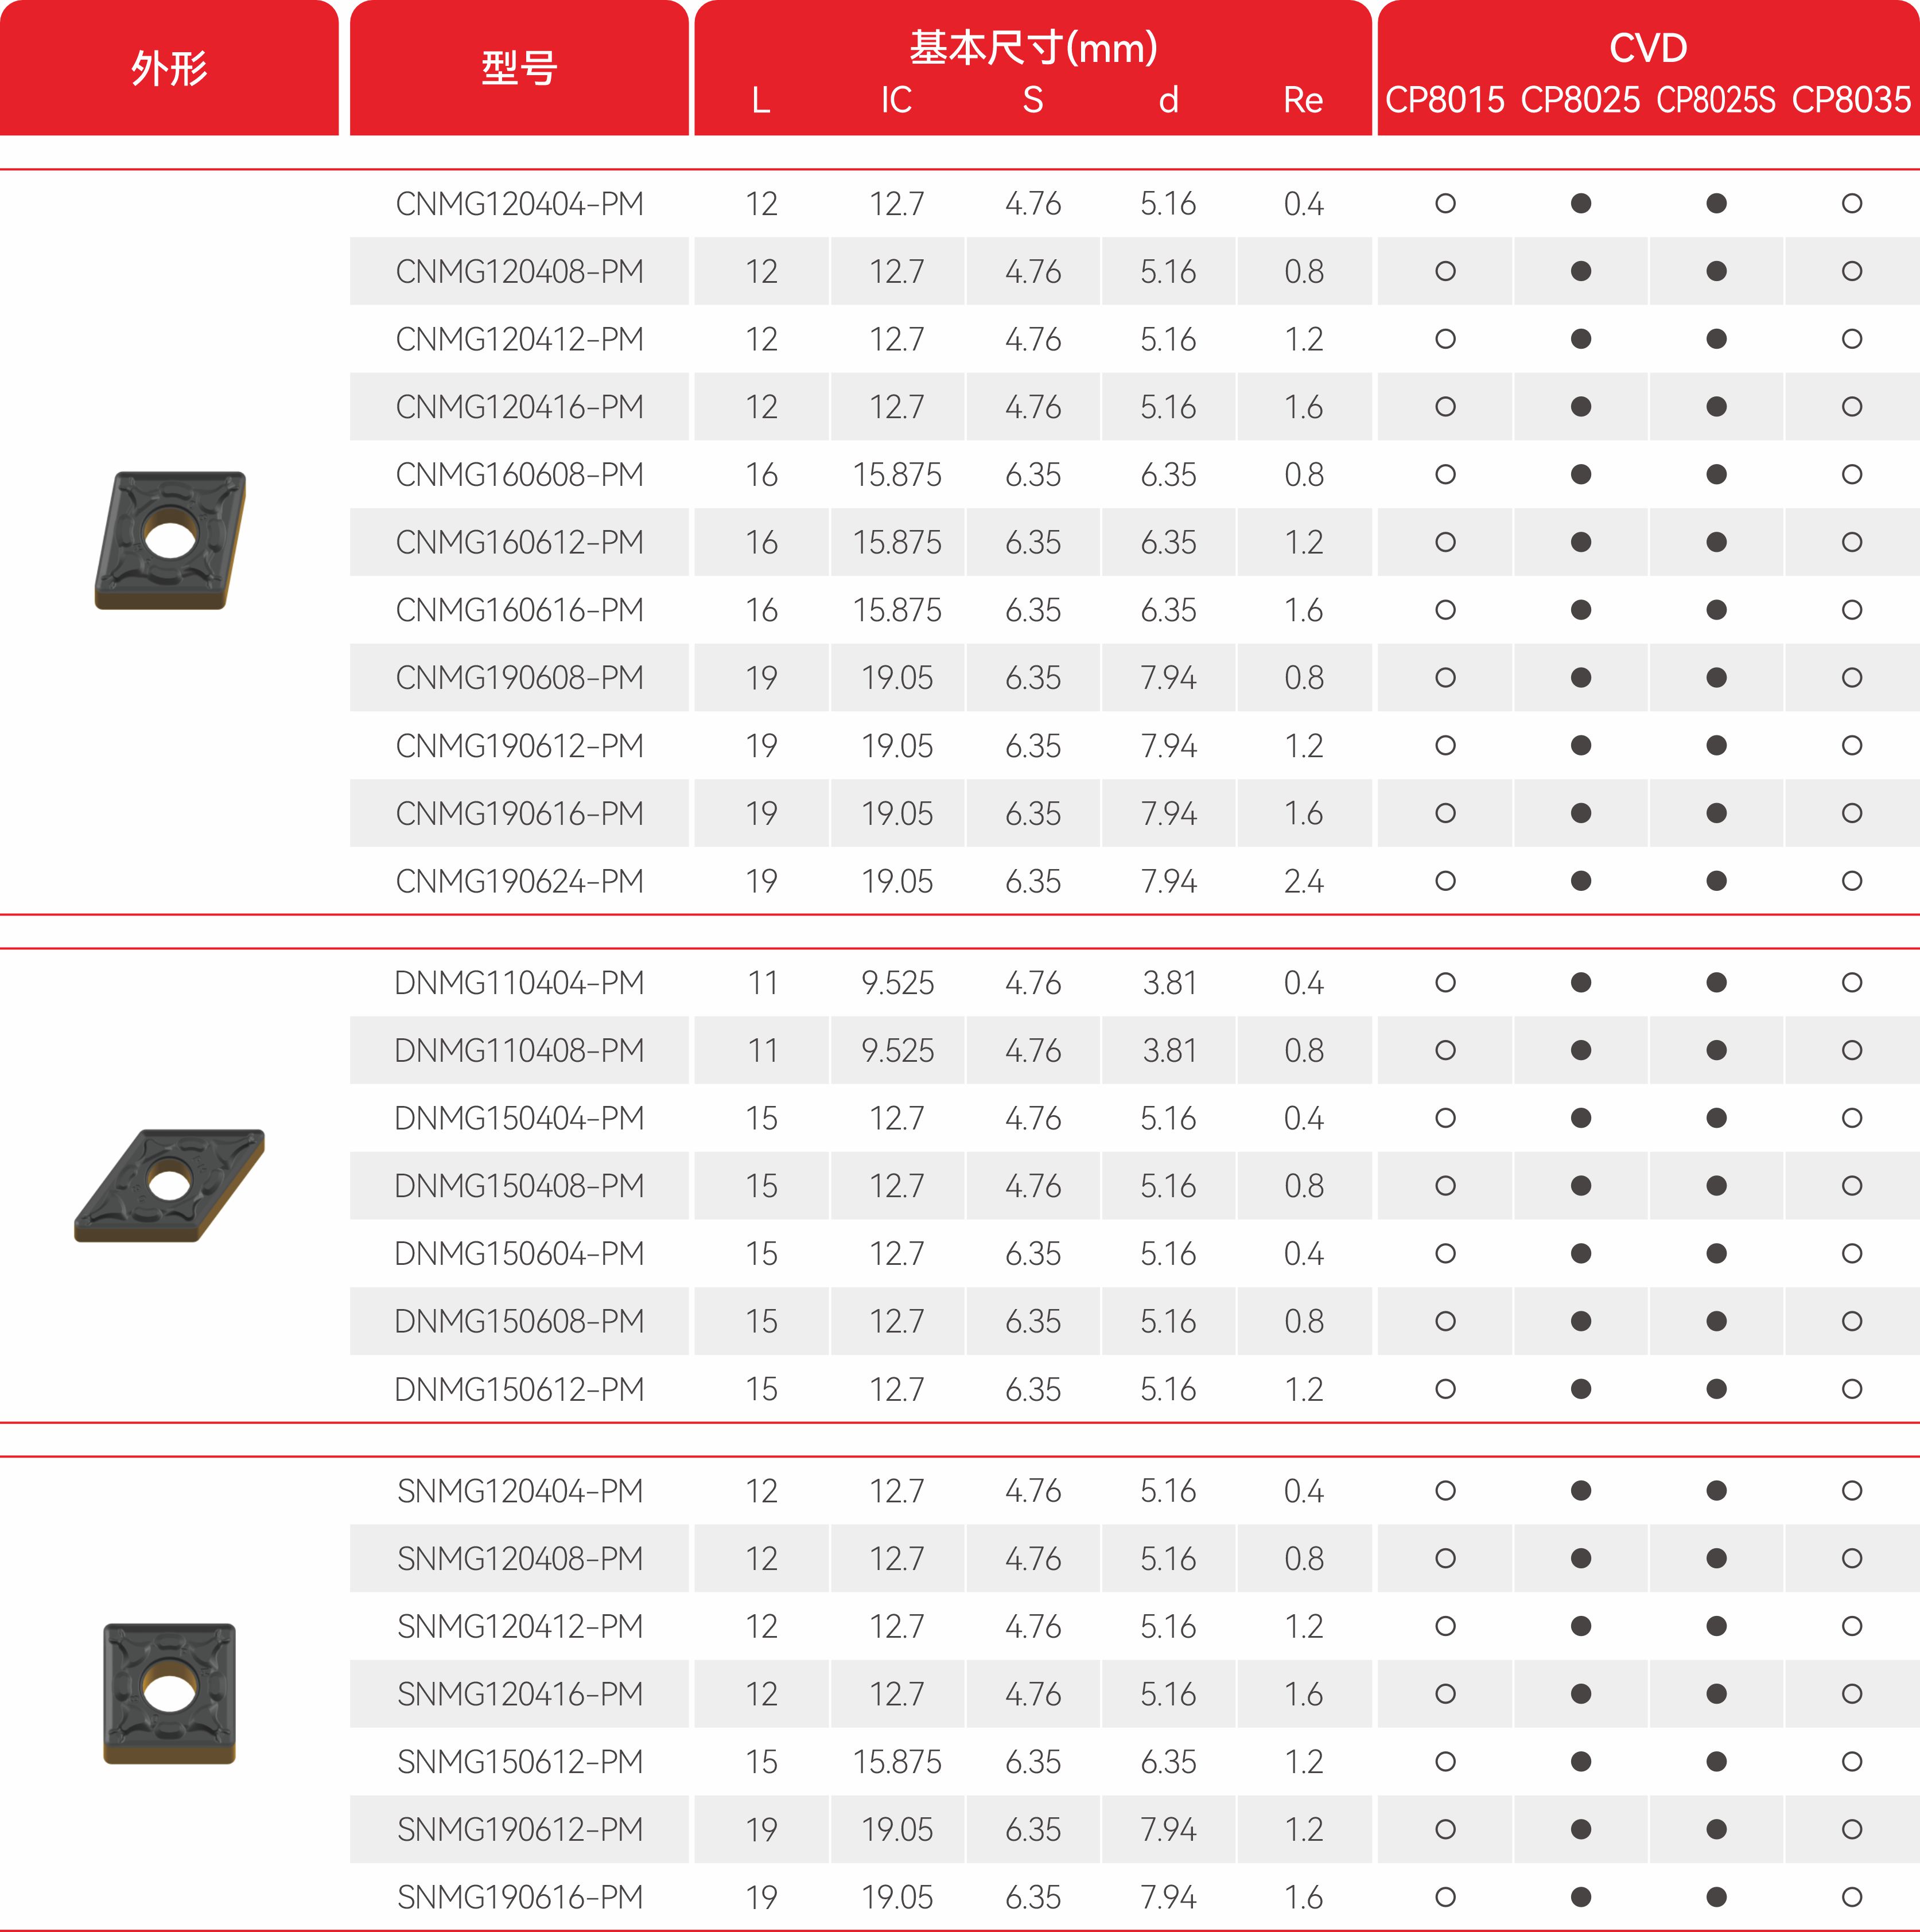The image size is (1920, 1932).
Task: Click the hollow CP8035 circle for SNMG190616-PM
Action: pyautogui.click(x=1852, y=1896)
